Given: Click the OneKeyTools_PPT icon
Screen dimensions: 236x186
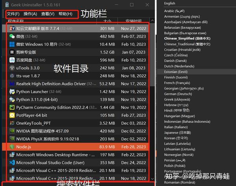Looking at the screenshot, I should point(12,123).
